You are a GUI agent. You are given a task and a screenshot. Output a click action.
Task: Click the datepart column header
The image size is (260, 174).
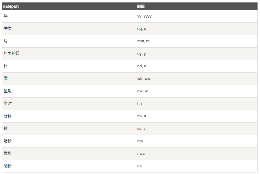coord(11,6)
